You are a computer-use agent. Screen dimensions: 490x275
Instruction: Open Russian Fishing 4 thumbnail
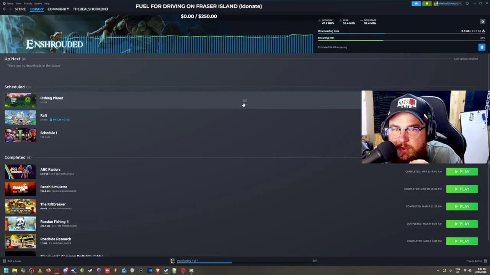click(20, 224)
